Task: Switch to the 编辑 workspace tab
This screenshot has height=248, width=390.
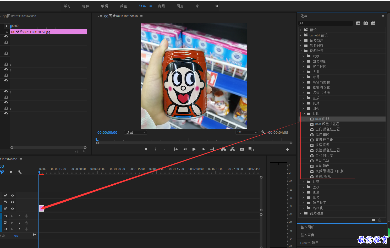Action: [105, 6]
